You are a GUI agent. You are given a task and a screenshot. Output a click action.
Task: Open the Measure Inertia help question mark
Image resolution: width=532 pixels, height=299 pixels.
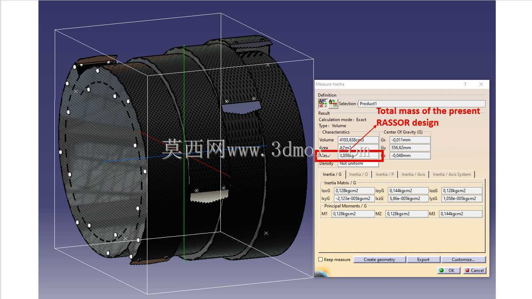[465, 84]
